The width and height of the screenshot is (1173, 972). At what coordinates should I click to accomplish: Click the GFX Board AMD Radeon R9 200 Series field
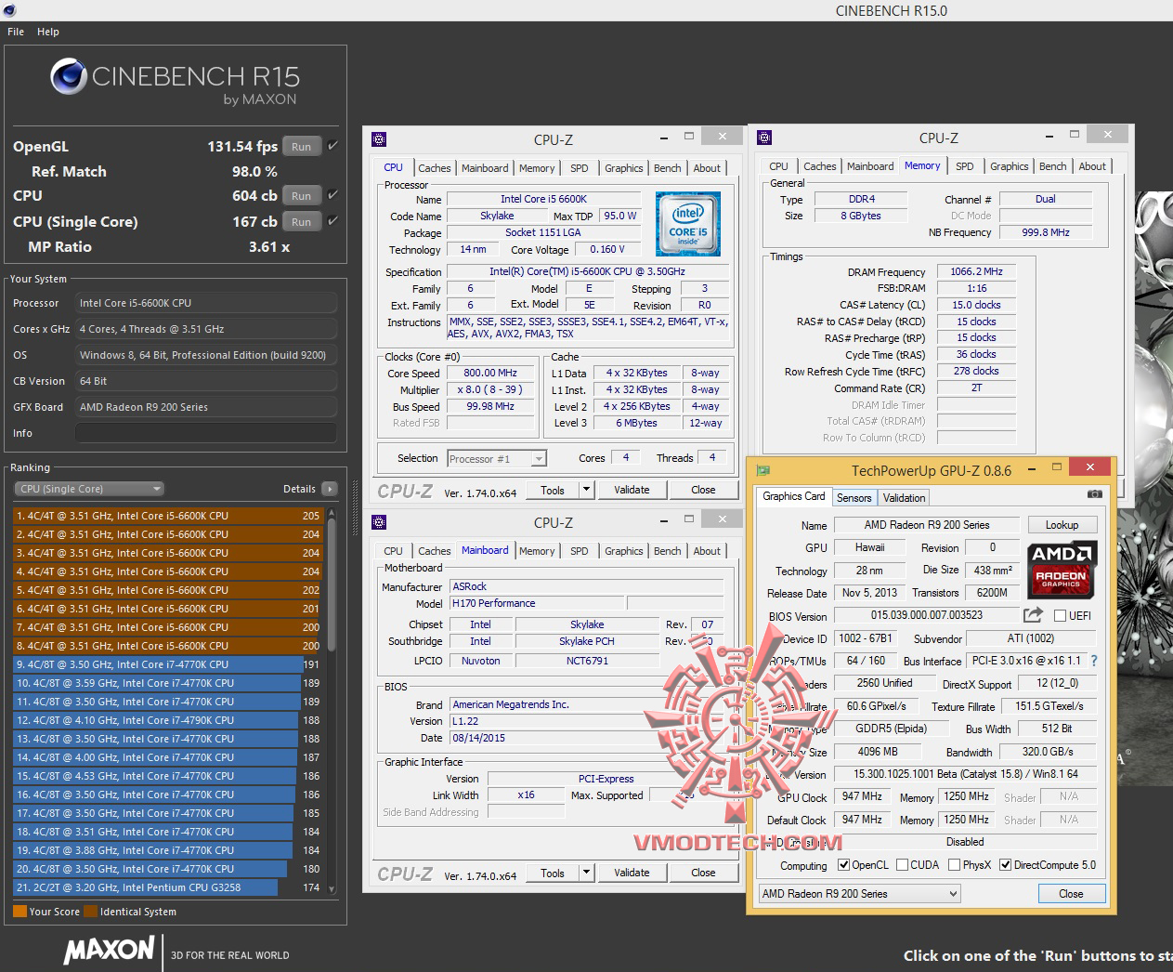click(x=206, y=407)
